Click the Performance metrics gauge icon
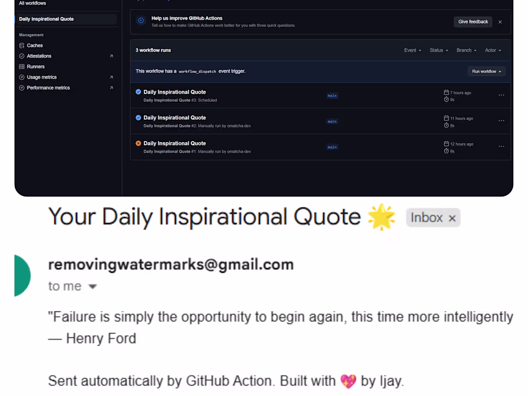Screen dimensions: 528x396 click(21, 87)
